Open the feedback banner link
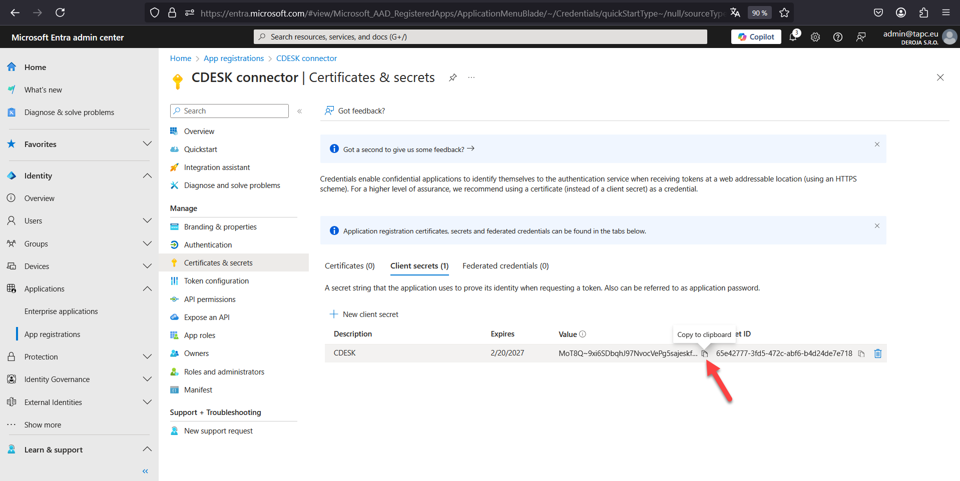 (409, 149)
